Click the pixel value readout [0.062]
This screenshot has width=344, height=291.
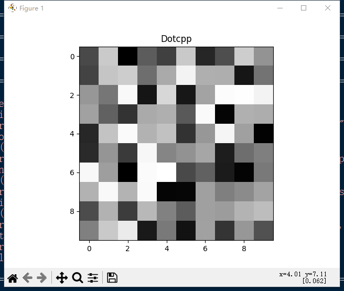click(x=314, y=281)
